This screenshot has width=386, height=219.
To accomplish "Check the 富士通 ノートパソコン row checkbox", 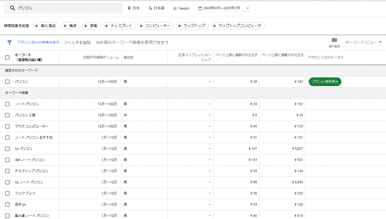I will click(x=8, y=216).
